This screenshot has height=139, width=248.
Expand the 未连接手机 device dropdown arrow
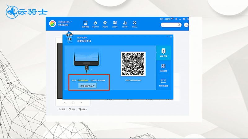(71, 22)
